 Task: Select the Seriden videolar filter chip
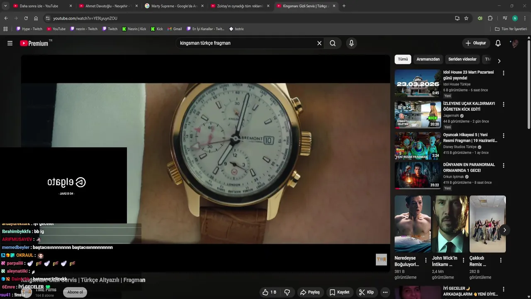[x=462, y=59]
